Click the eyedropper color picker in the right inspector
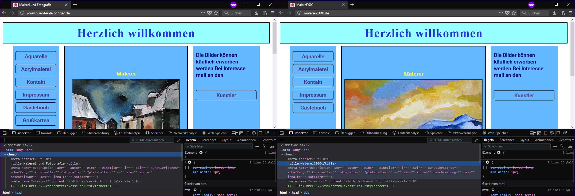The width and height of the screenshot is (575, 196). 476,140
